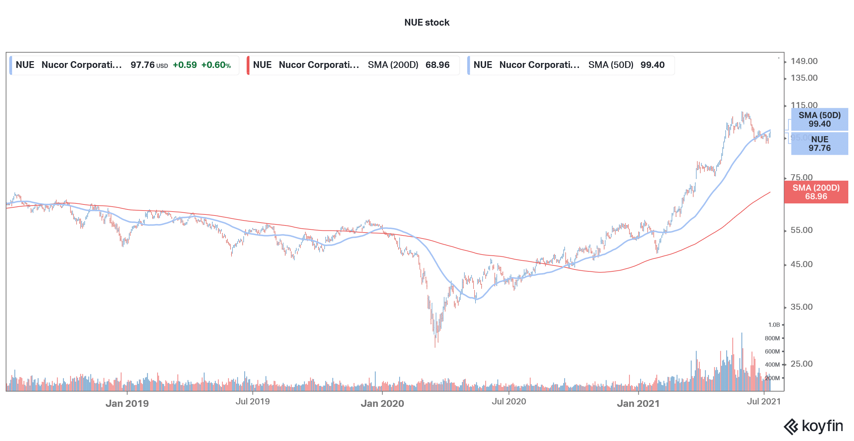The height and width of the screenshot is (441, 854).
Task: Click the 'Jul 2019' date axis label
Action: click(253, 402)
